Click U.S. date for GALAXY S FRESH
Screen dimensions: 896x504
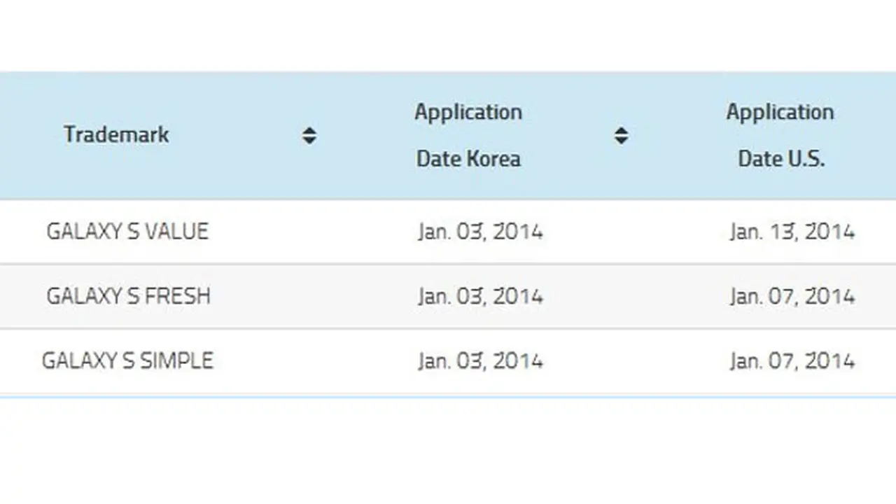pos(792,296)
